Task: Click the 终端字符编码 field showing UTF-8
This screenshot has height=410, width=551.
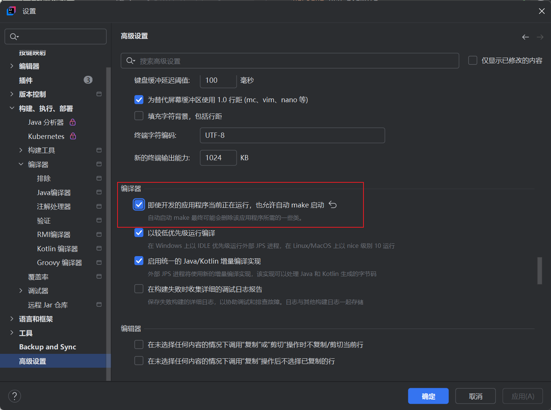Action: coord(292,135)
